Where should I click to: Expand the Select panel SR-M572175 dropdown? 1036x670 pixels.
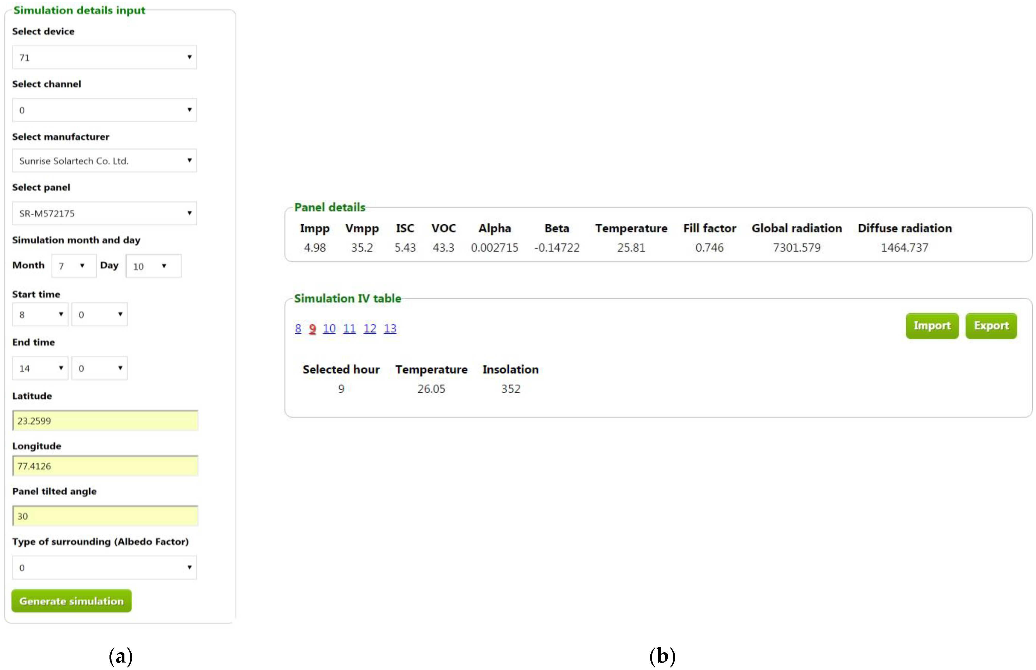pyautogui.click(x=104, y=213)
